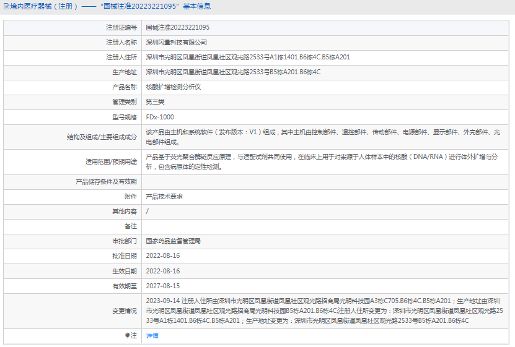Click the 第三类 management category value
Image resolution: width=515 pixels, height=347 pixels.
click(155, 102)
